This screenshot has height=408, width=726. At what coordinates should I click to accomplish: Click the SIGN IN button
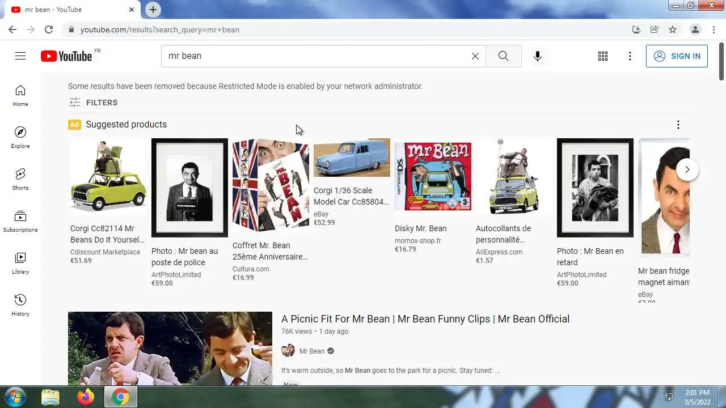coord(677,56)
